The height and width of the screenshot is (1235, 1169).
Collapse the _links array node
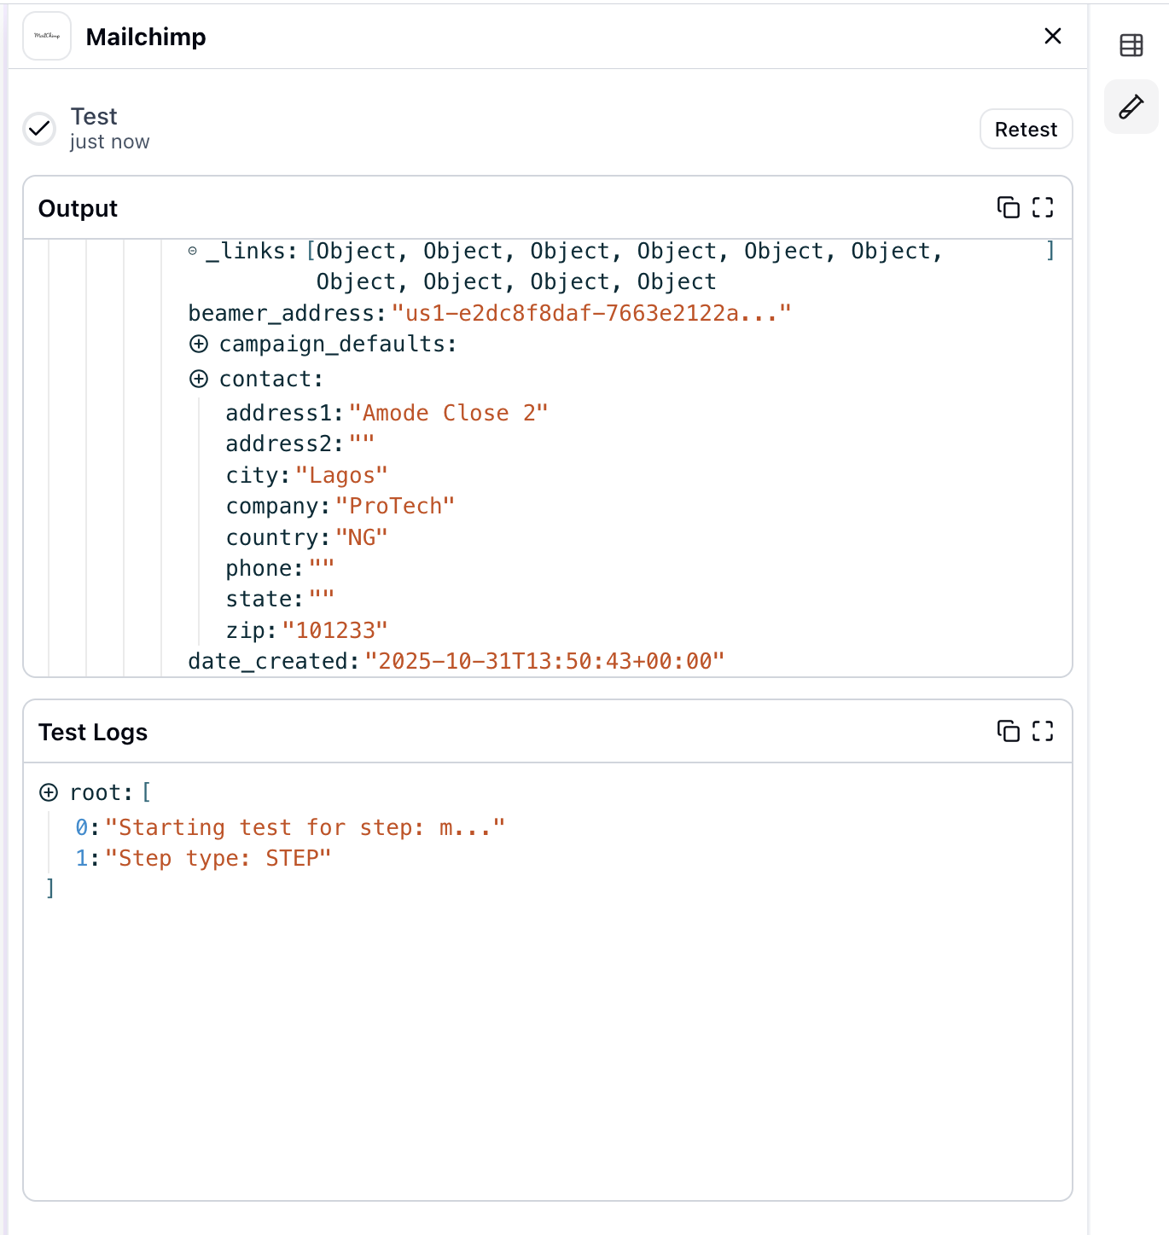click(193, 252)
